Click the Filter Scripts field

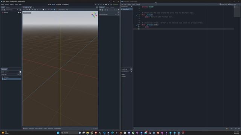[127, 7]
